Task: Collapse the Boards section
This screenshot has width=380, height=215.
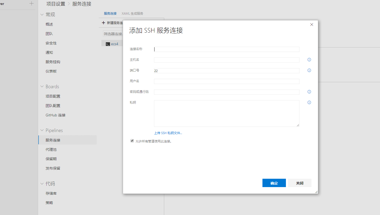Action: click(42, 87)
